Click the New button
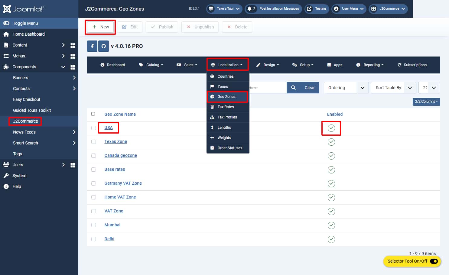 pos(100,27)
